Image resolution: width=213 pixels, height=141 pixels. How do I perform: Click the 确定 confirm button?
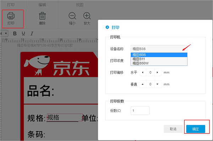(x=196, y=129)
